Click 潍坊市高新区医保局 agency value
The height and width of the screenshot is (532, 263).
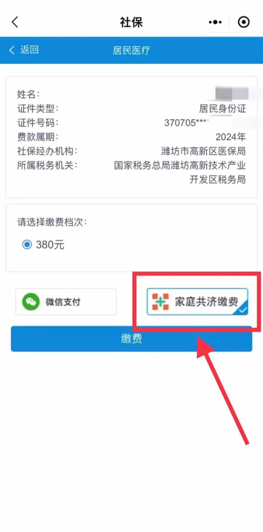pos(203,151)
